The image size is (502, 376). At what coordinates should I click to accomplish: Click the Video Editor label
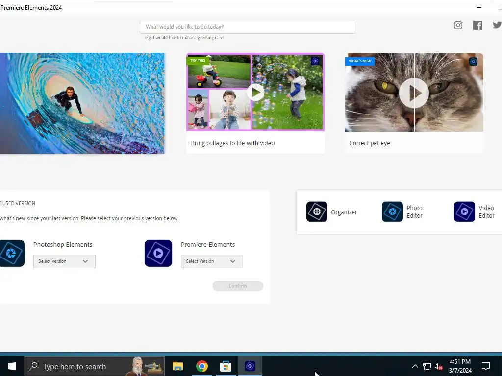click(487, 211)
